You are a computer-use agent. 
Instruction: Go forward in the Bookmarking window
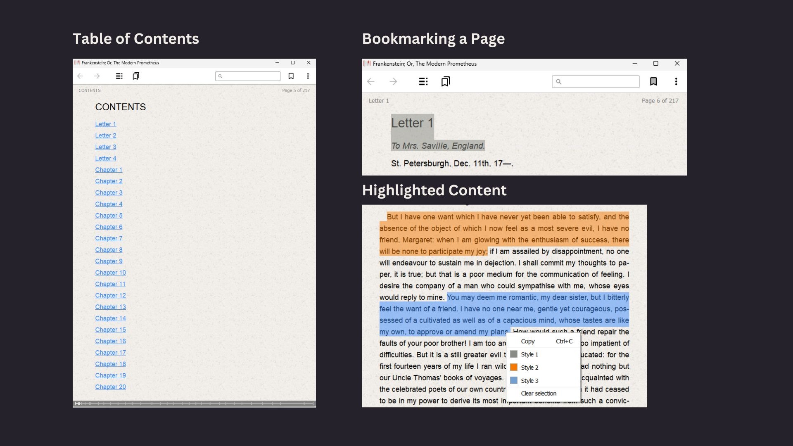point(393,81)
